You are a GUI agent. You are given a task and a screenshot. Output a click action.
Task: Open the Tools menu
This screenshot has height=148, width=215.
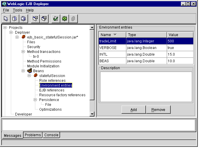point(17,10)
